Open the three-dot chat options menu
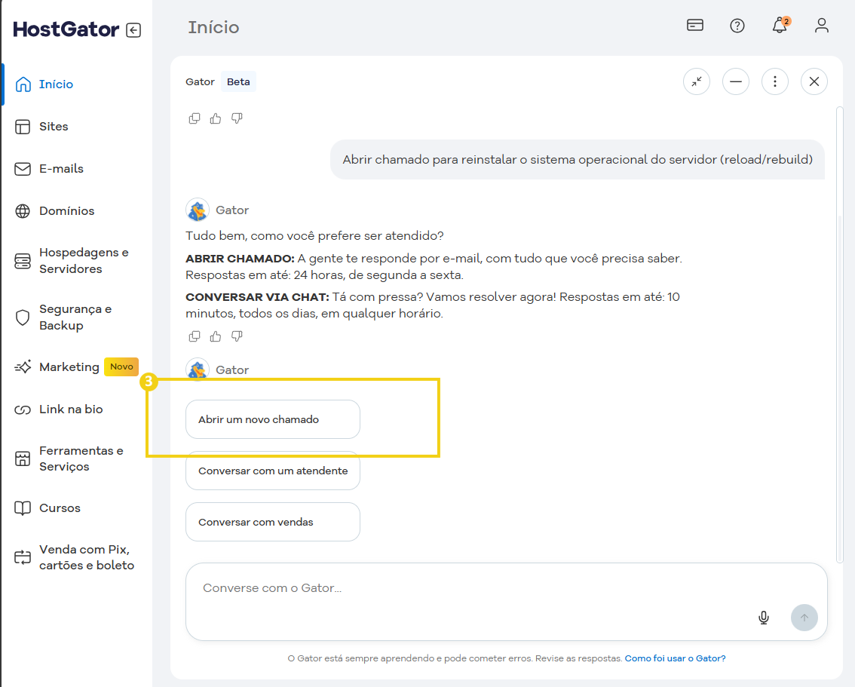 click(x=775, y=81)
